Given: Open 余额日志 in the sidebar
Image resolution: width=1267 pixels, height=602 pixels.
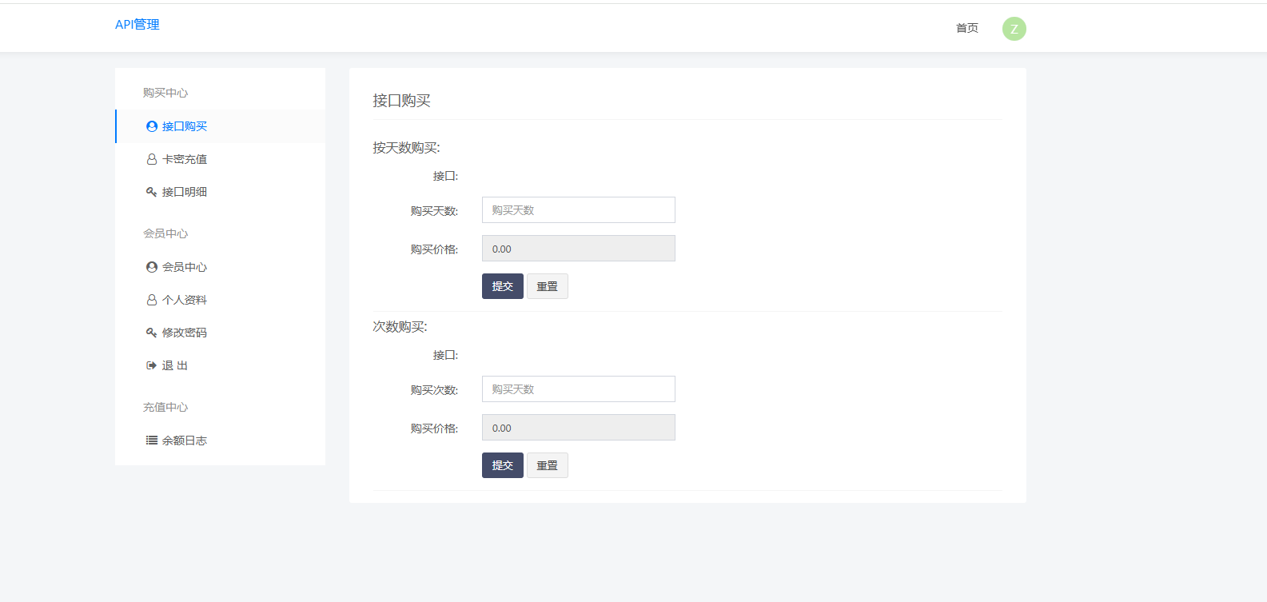Looking at the screenshot, I should (x=185, y=441).
